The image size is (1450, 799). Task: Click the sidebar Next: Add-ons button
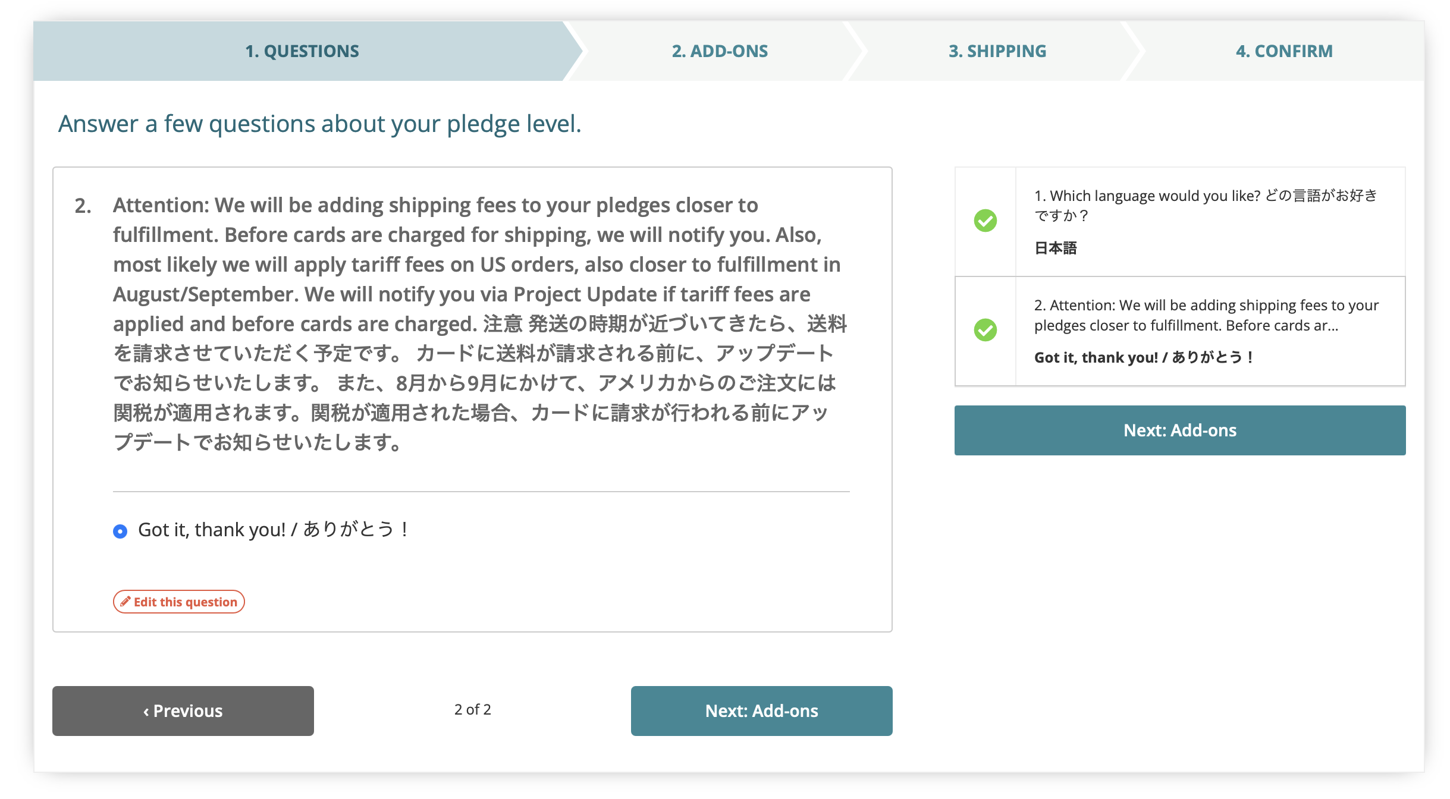(x=1179, y=430)
